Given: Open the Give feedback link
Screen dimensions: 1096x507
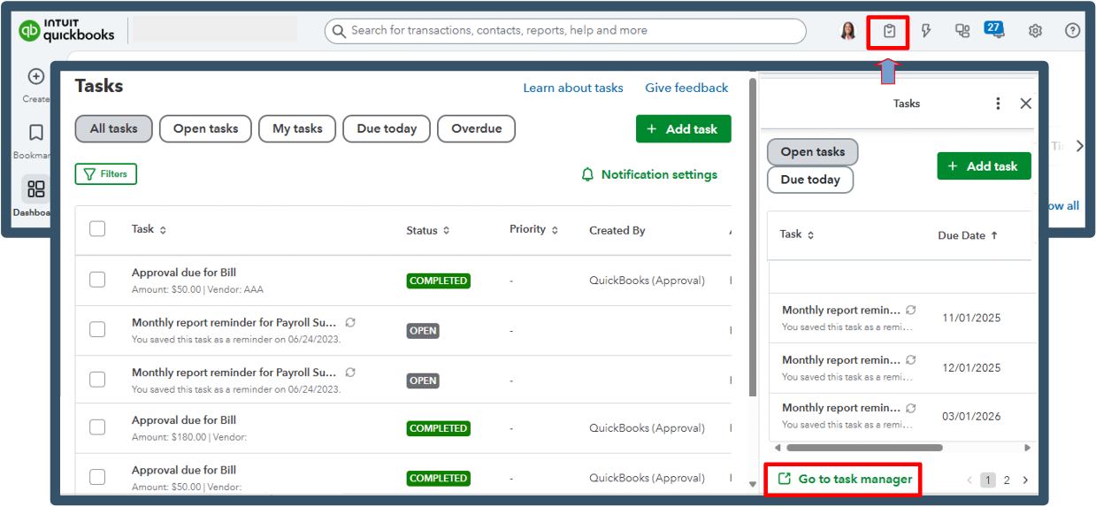Looking at the screenshot, I should tap(686, 88).
